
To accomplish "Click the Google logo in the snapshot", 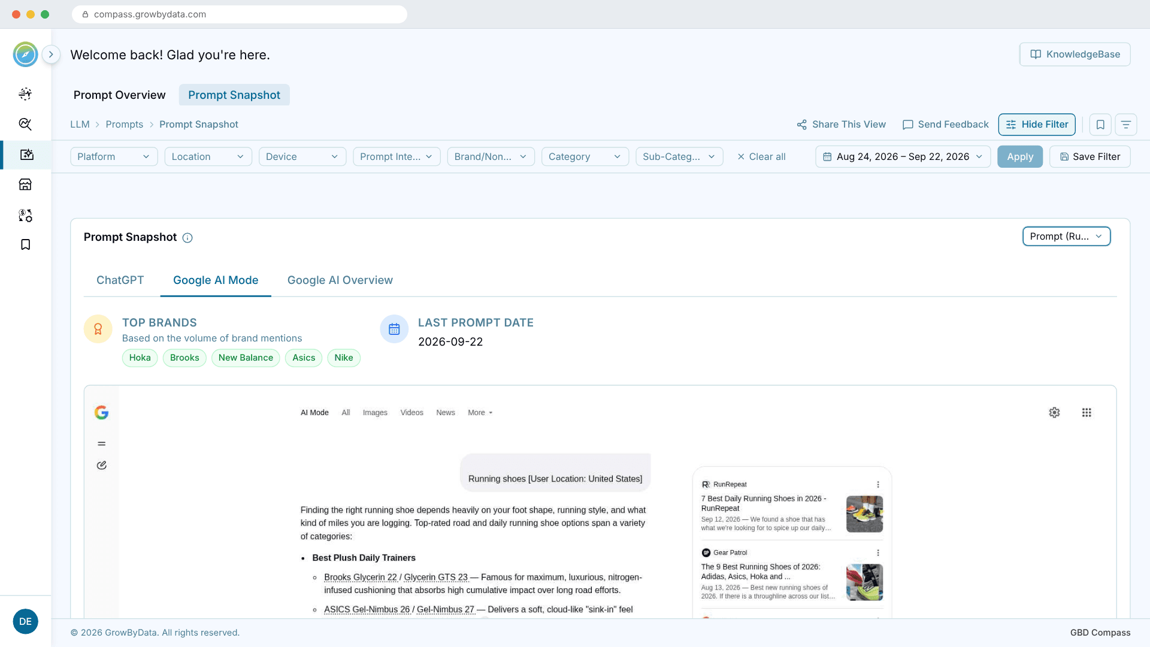I will point(102,412).
